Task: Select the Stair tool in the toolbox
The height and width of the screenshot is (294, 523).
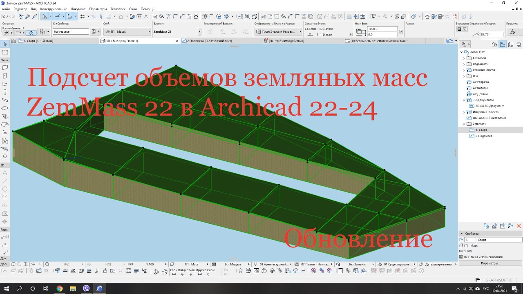Action: click(5, 116)
